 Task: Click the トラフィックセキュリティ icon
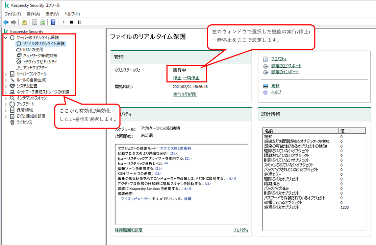click(19, 62)
